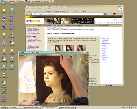Click the vertical scrollbar of the ArtPapa page
This screenshot has width=137, height=109.
pyautogui.click(x=122, y=50)
